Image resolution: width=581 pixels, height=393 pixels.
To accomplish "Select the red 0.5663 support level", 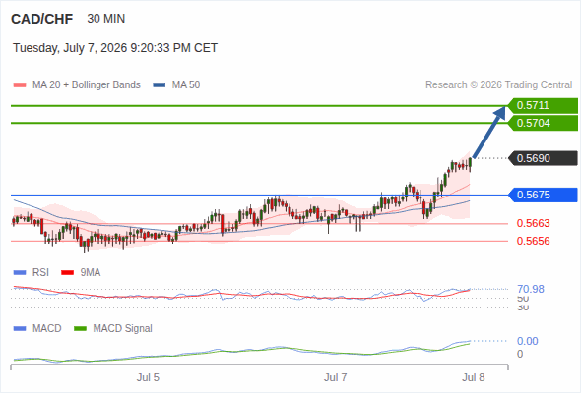I will click(x=533, y=223).
